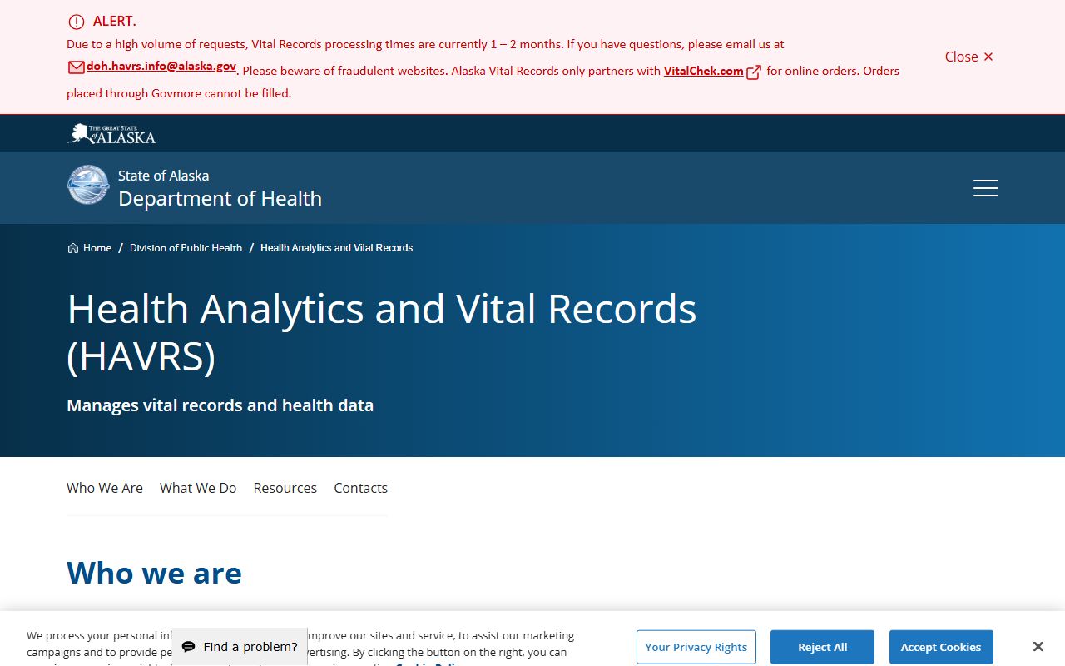Close the alert banner
Screen dimensions: 1065x666
click(969, 57)
